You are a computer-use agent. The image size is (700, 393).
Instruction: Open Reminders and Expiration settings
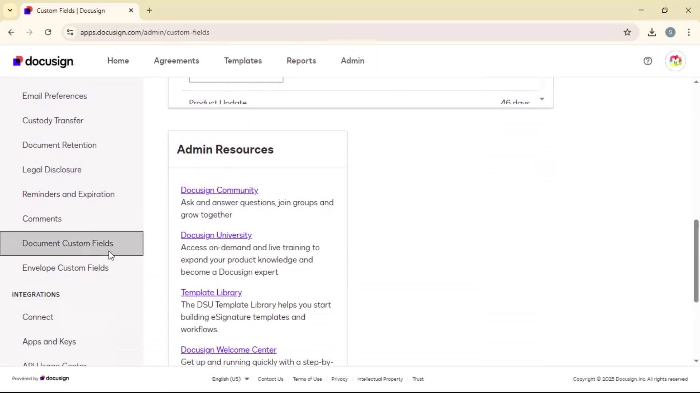71,194
